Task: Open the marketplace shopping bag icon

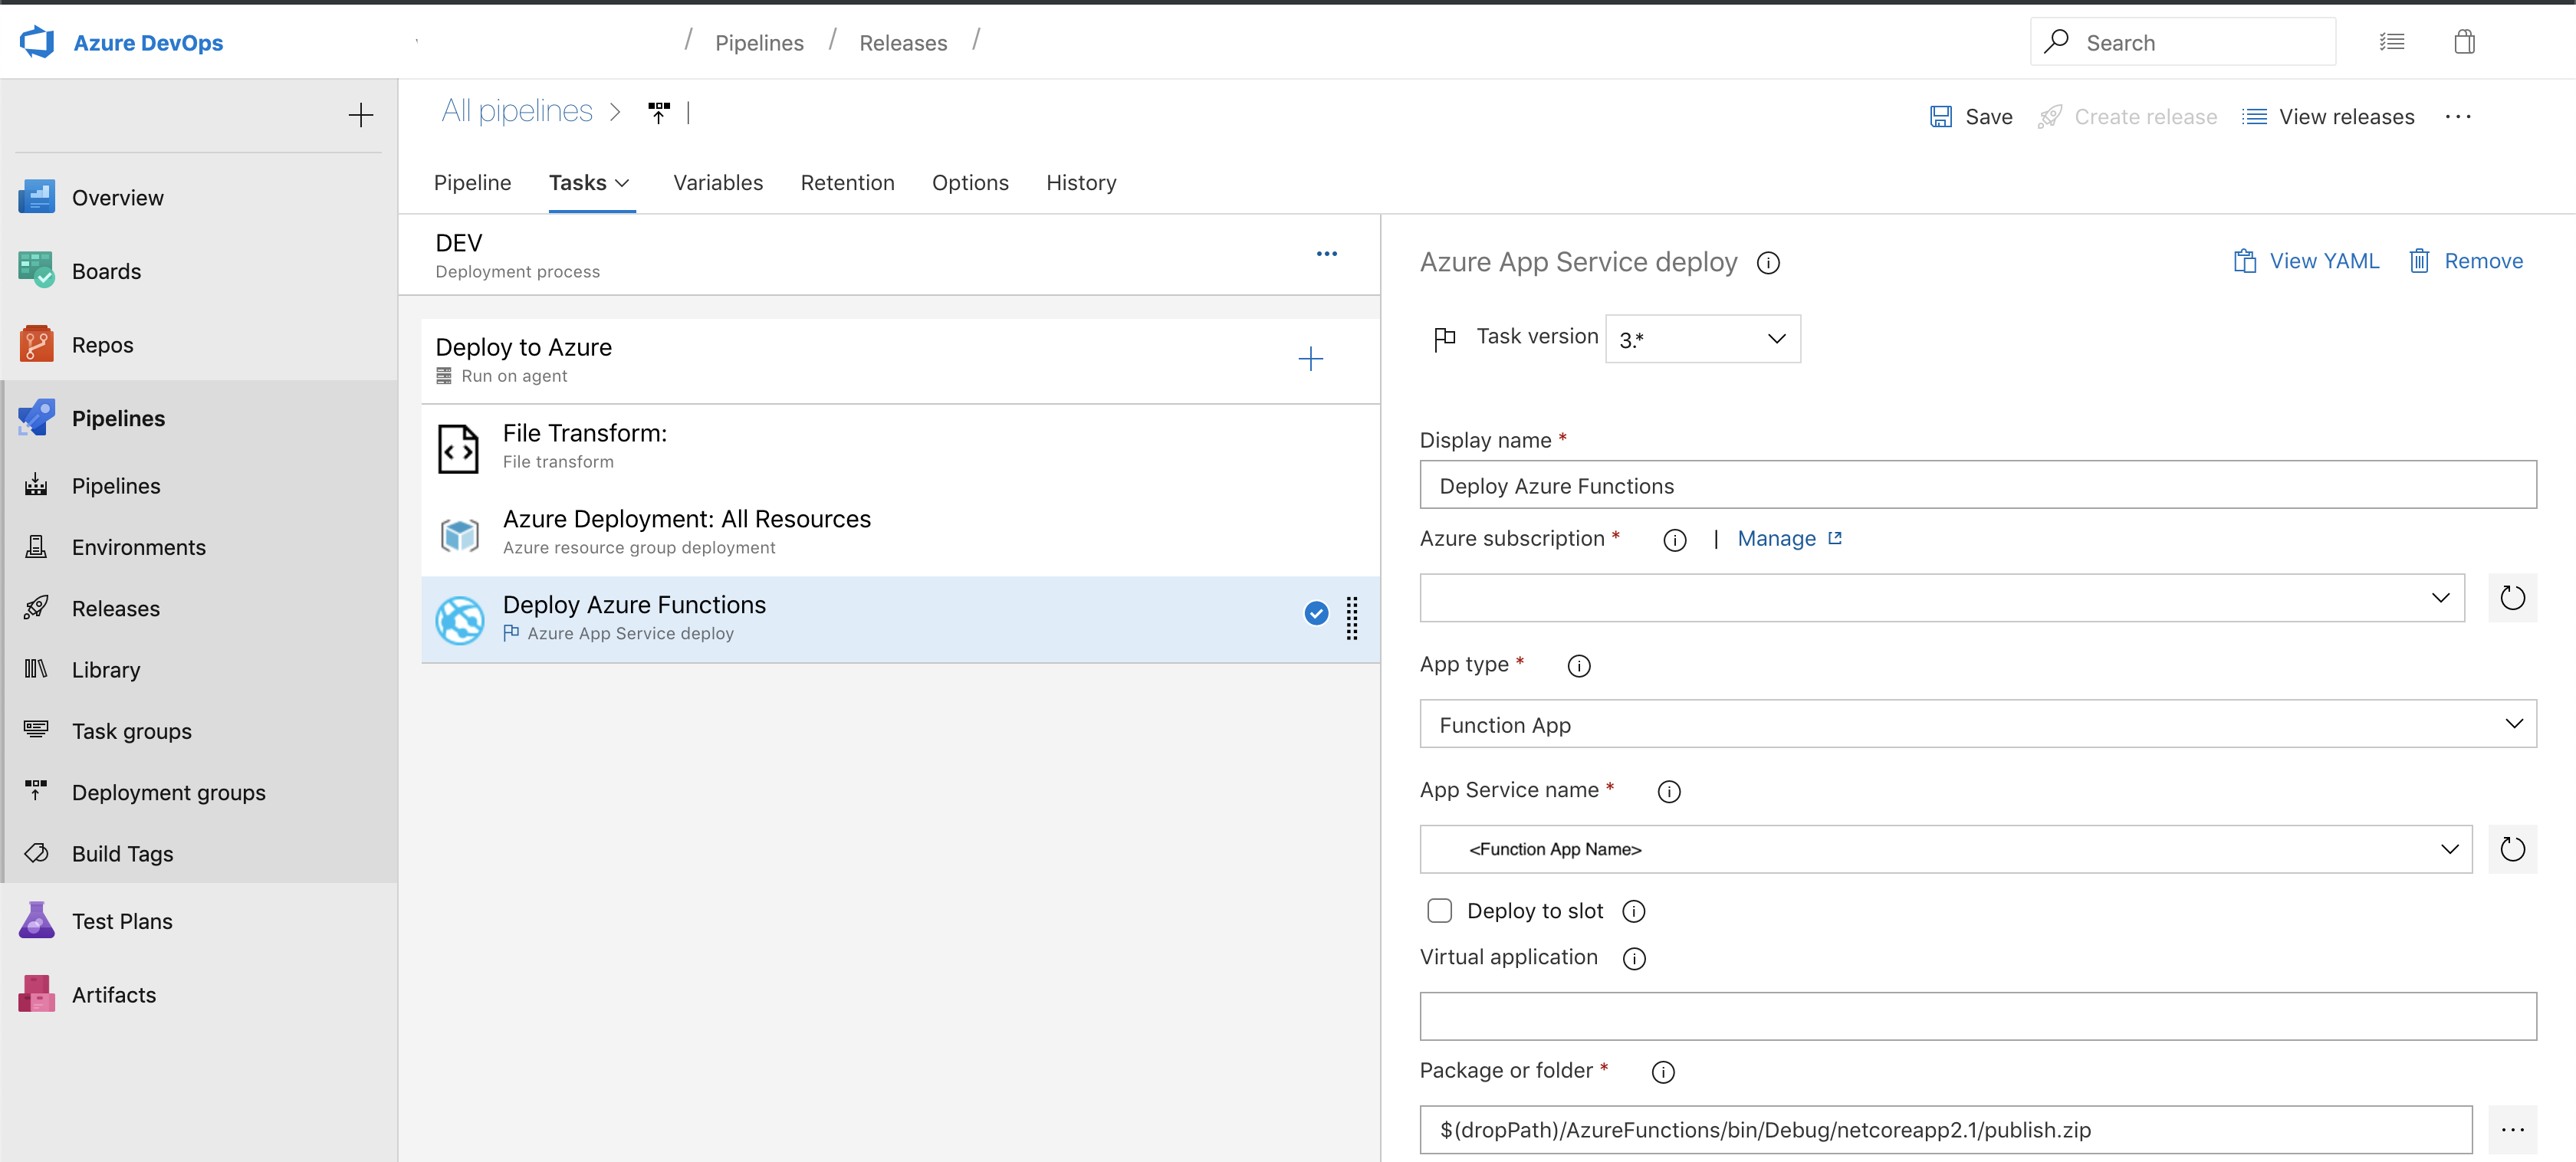Action: point(2465,42)
